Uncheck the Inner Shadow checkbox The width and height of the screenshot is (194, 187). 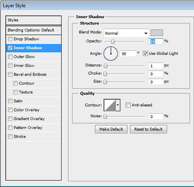pyautogui.click(x=10, y=48)
